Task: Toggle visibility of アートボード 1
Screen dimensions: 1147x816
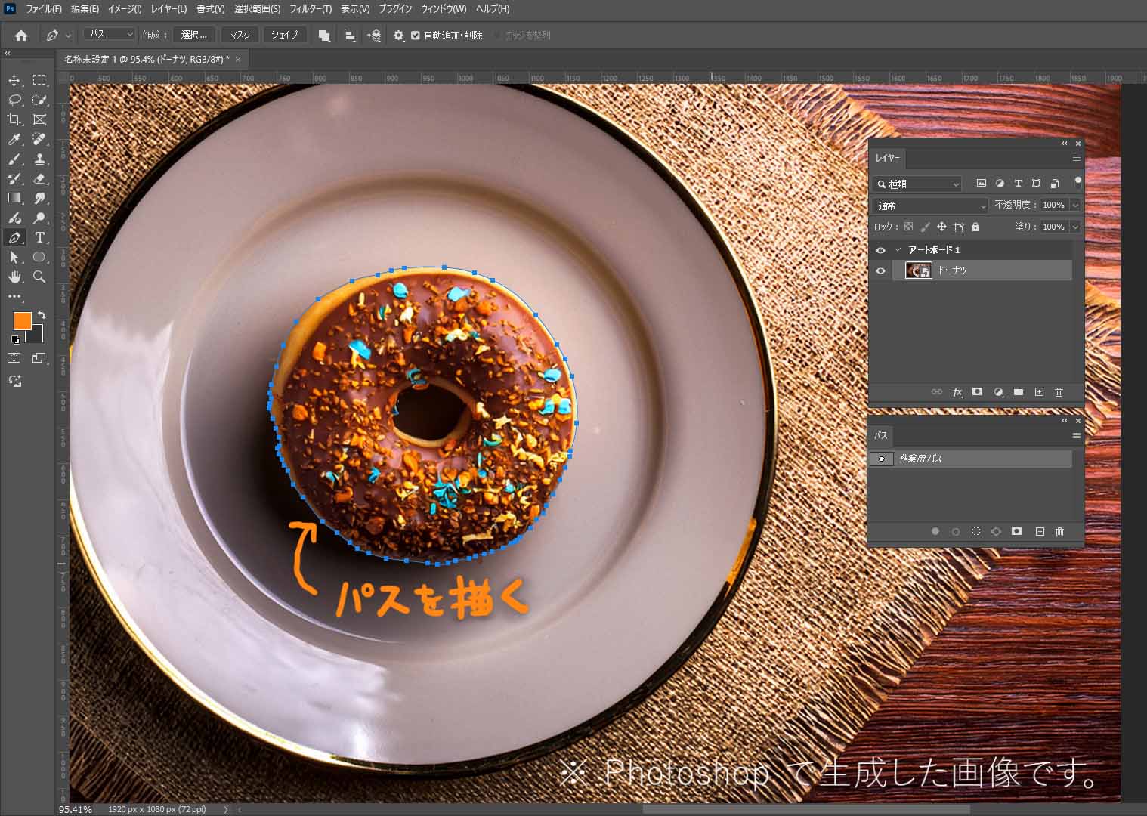Action: 880,250
